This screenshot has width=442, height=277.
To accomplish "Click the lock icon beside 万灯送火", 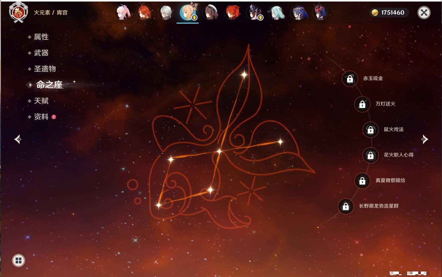I will click(362, 104).
